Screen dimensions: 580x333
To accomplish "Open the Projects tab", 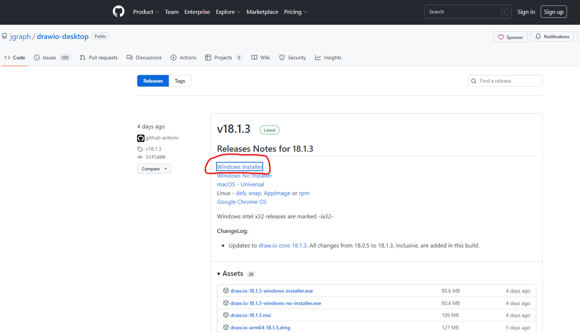I will [223, 58].
